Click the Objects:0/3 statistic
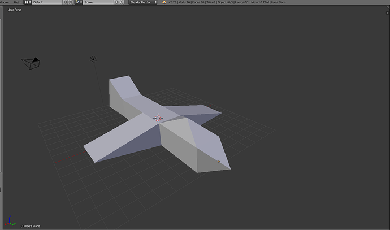The height and width of the screenshot is (230, 390). 224,2
